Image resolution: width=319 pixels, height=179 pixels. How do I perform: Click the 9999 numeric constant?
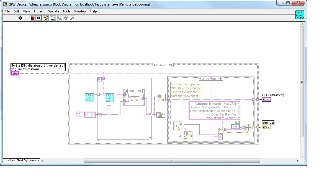235,127
